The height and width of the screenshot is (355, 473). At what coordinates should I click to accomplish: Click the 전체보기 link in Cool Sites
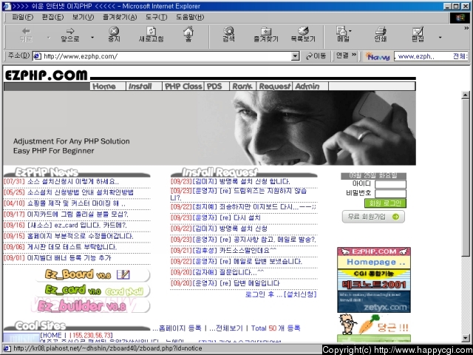[229, 328]
